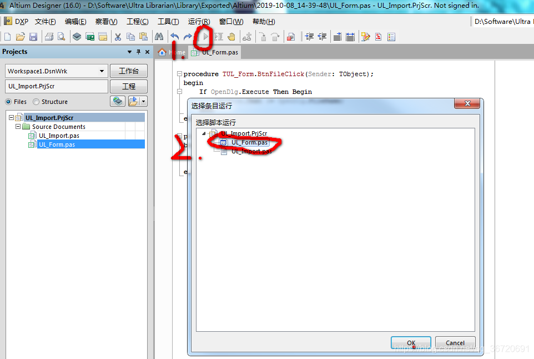Click the Devices view chip icon
This screenshot has width=534, height=359.
pos(77,37)
